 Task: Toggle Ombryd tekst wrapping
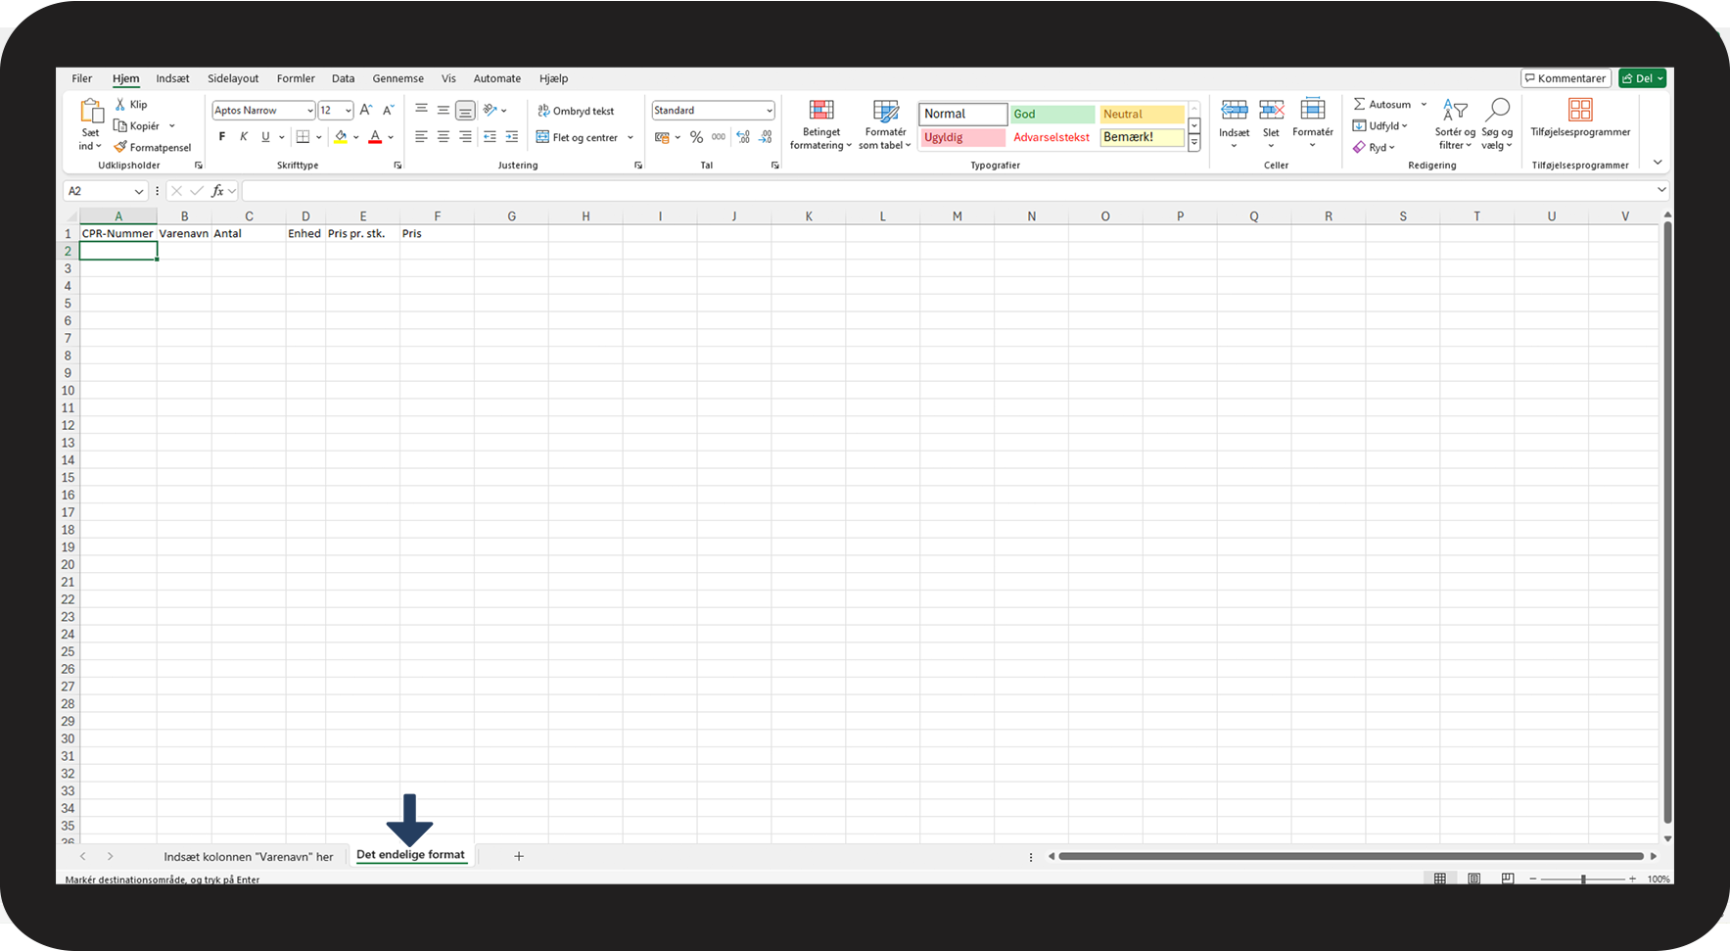pos(576,111)
